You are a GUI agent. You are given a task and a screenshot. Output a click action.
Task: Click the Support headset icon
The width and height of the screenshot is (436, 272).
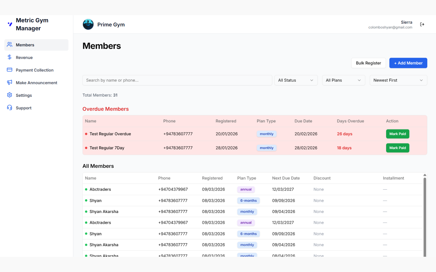point(9,107)
